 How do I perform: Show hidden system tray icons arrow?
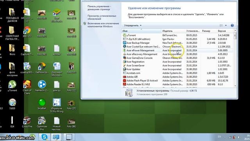pyautogui.click(x=225, y=137)
